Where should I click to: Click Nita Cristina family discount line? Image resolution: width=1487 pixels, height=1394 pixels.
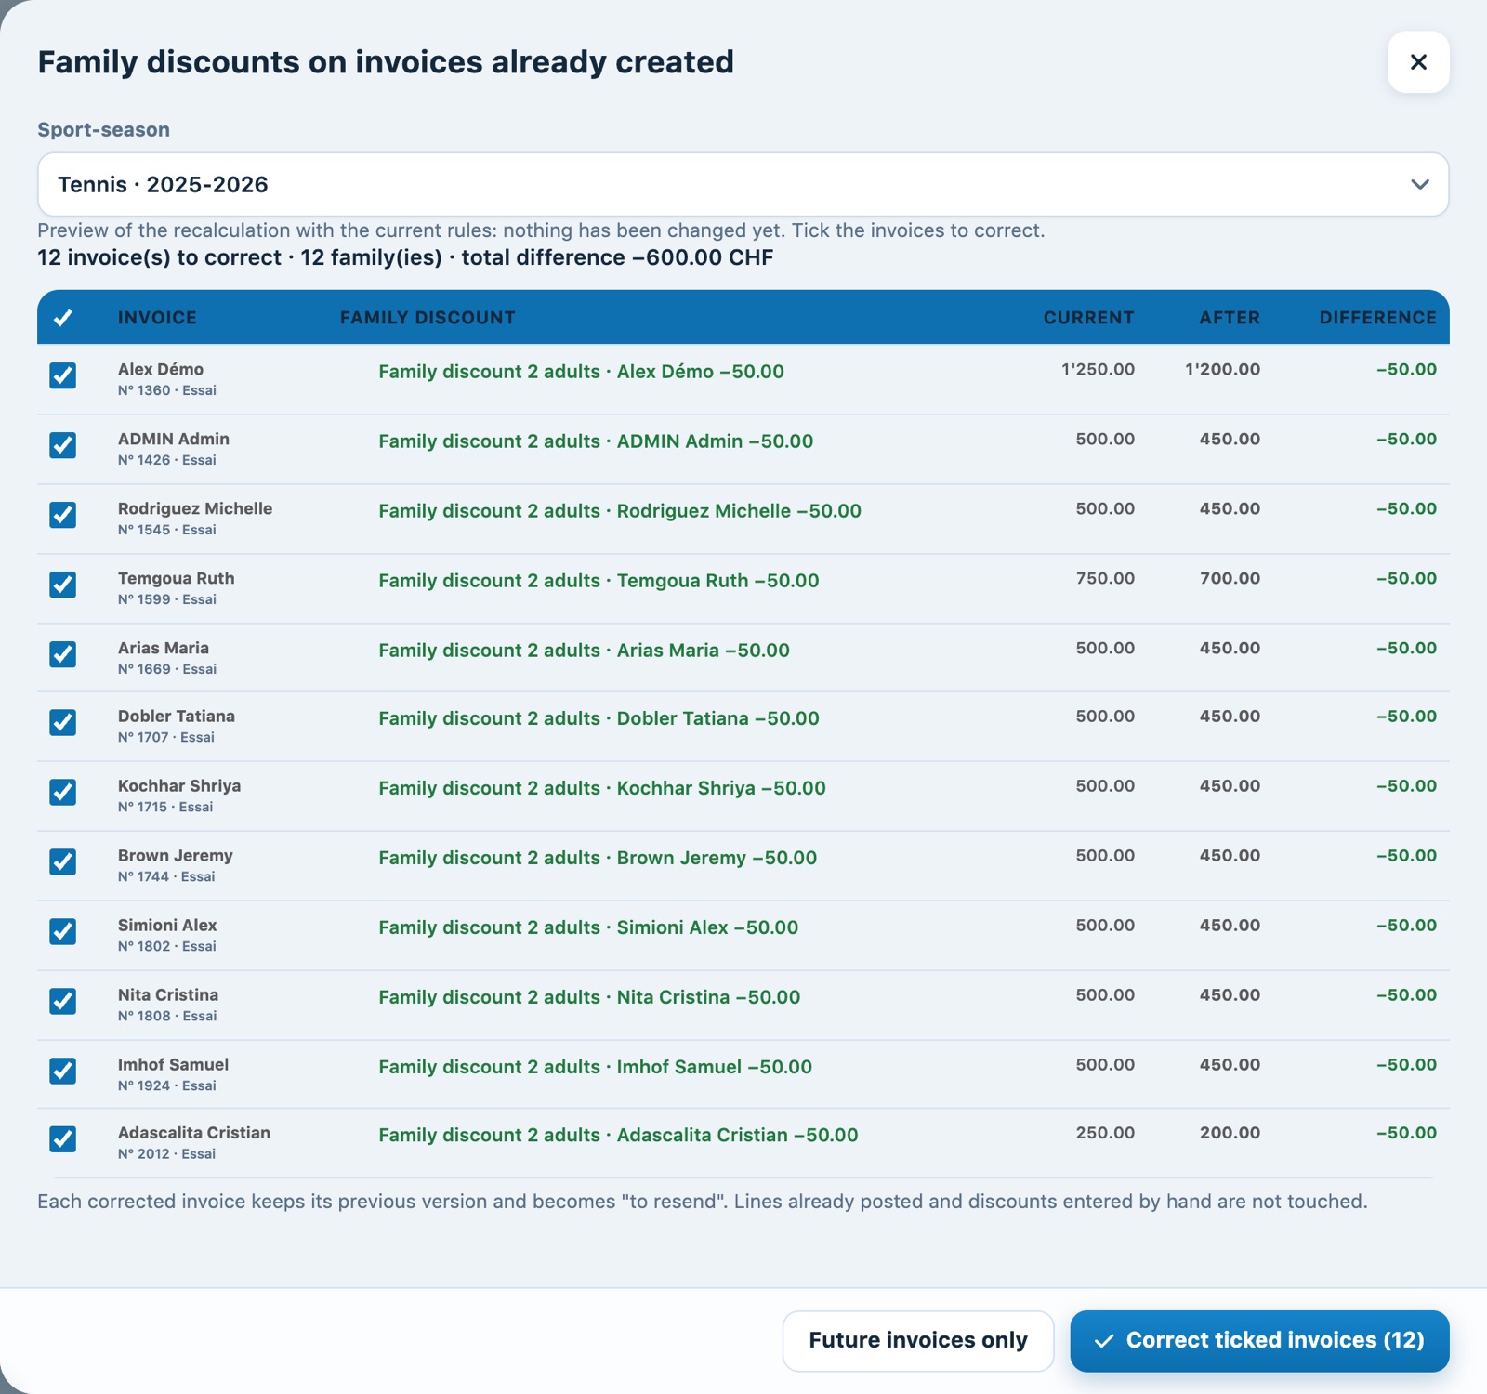point(589,997)
